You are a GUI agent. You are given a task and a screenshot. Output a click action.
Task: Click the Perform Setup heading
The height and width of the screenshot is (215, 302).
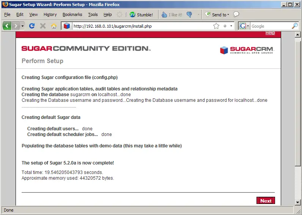[x=42, y=61]
